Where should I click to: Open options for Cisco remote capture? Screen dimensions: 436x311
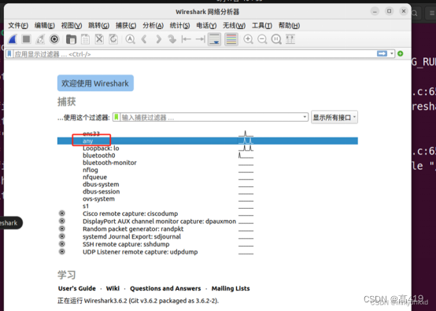tap(62, 214)
